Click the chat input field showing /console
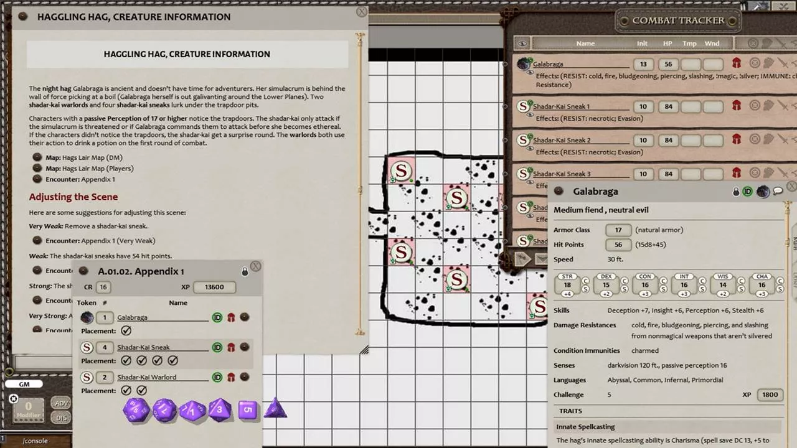Viewport: 797px width, 448px height. pos(35,441)
